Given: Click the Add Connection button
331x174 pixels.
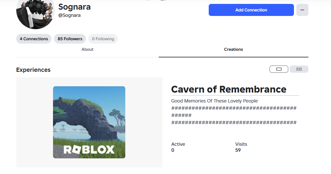Looking at the screenshot, I should point(251,10).
